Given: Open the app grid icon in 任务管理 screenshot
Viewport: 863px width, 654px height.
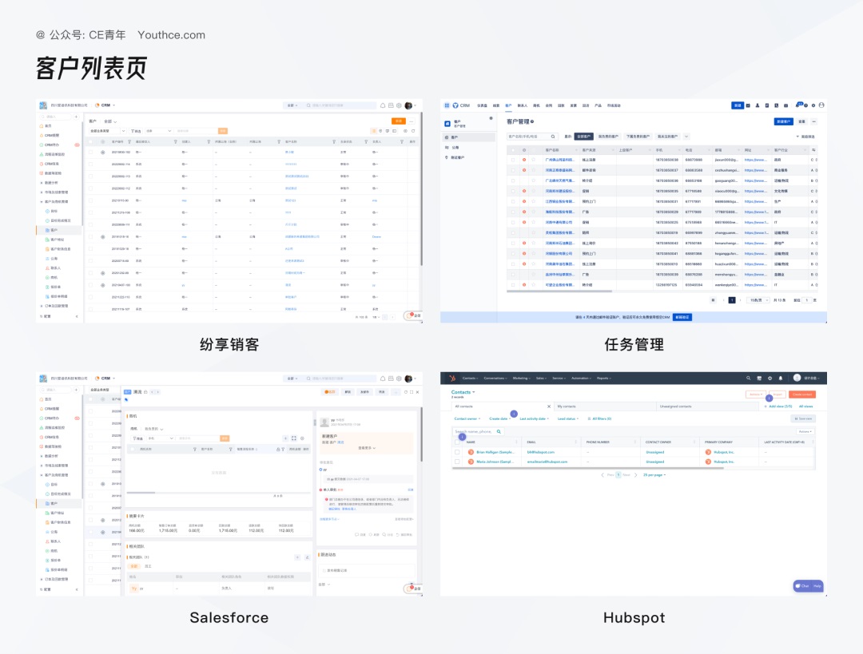Looking at the screenshot, I should pos(447,105).
